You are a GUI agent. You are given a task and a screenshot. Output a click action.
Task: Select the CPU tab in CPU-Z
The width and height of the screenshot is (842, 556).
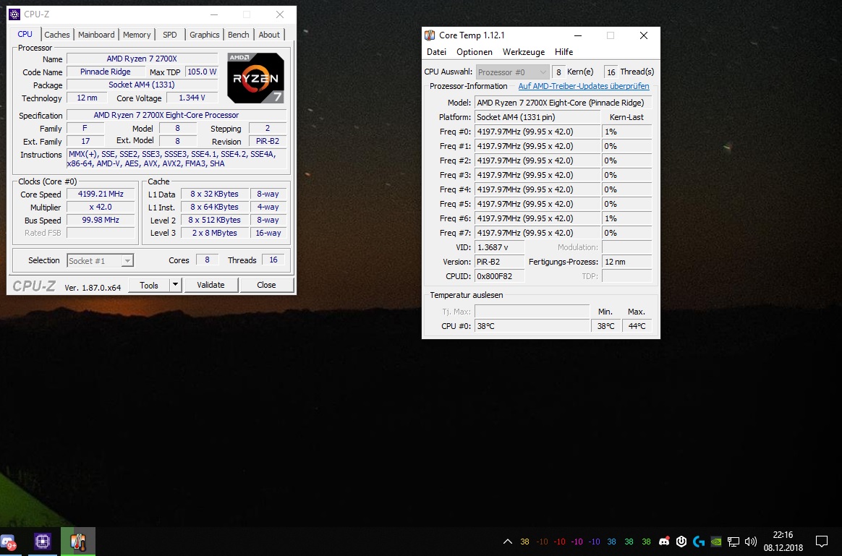coord(25,34)
